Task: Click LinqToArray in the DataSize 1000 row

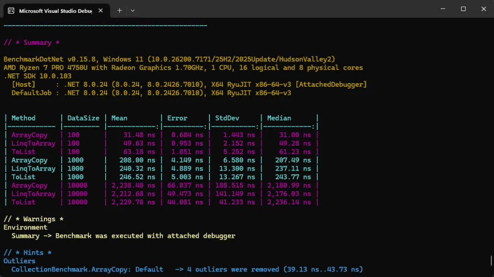Action: (33, 168)
